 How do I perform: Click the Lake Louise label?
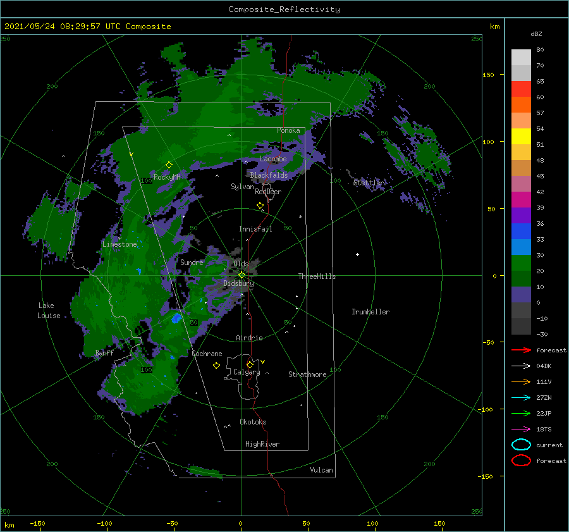point(49,311)
